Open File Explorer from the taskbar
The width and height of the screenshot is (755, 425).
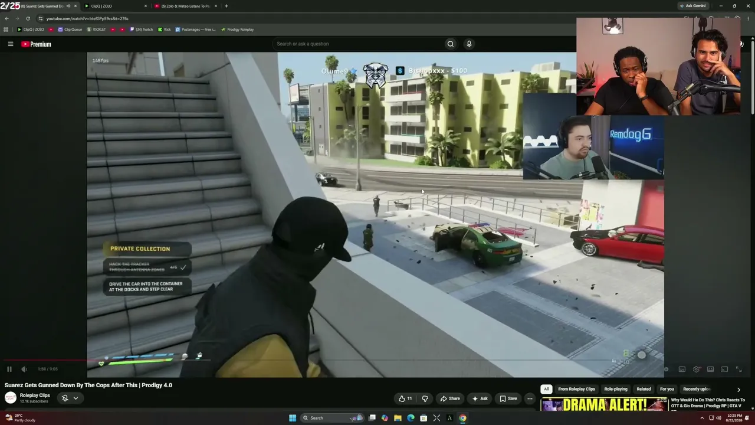pyautogui.click(x=398, y=418)
